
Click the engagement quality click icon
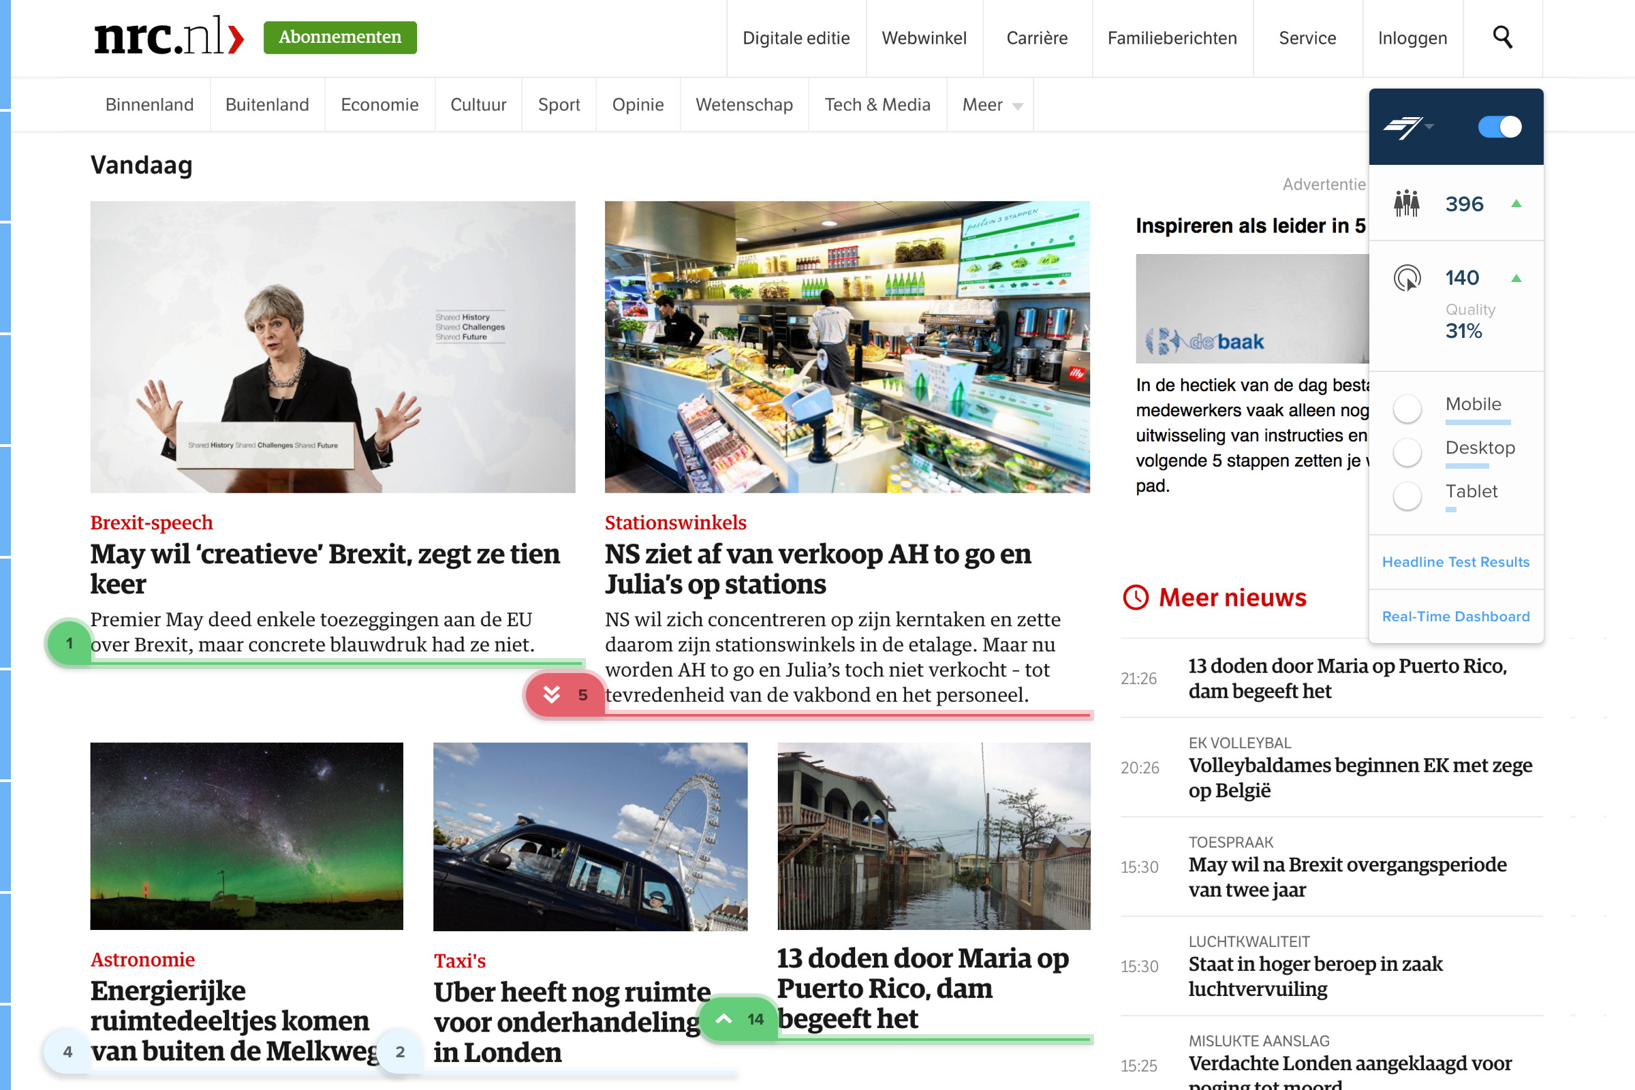1407,278
